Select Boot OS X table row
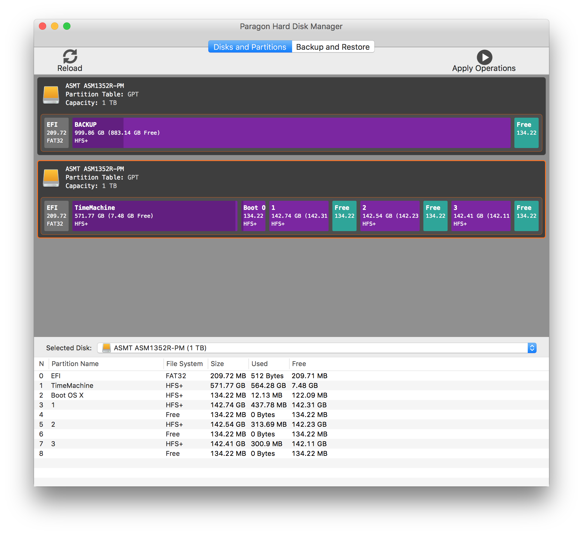Viewport: 583px width, 535px height. pos(291,395)
